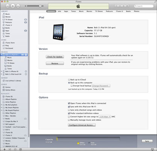
Task: Switch to list view button
Action: coord(116,6)
